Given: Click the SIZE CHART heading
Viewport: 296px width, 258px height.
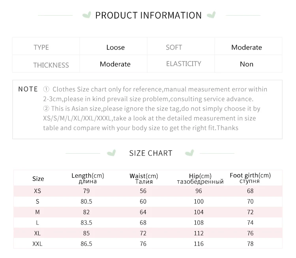Looking at the screenshot, I should point(151,153).
